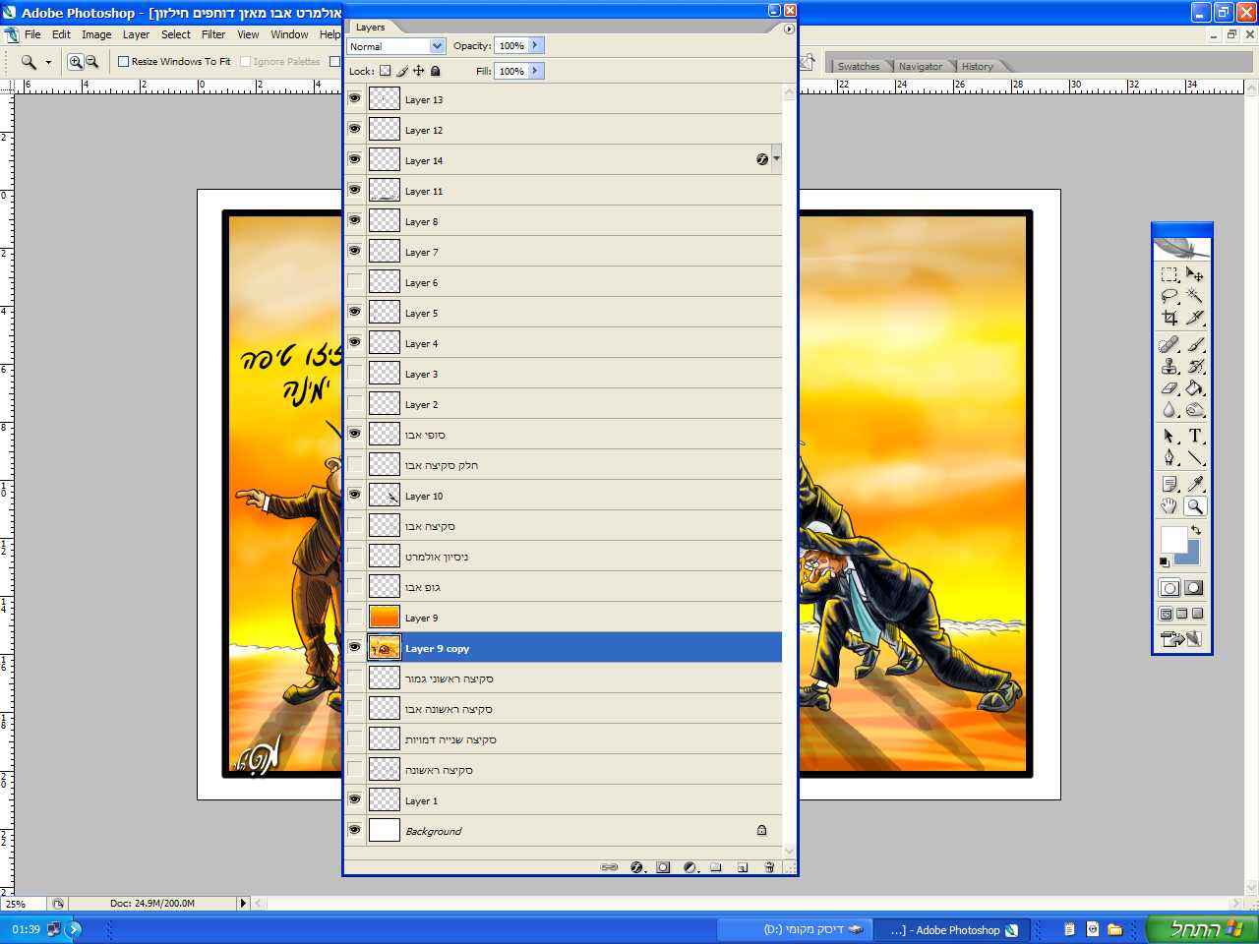1259x944 pixels.
Task: Add a layer mask
Action: (x=663, y=867)
